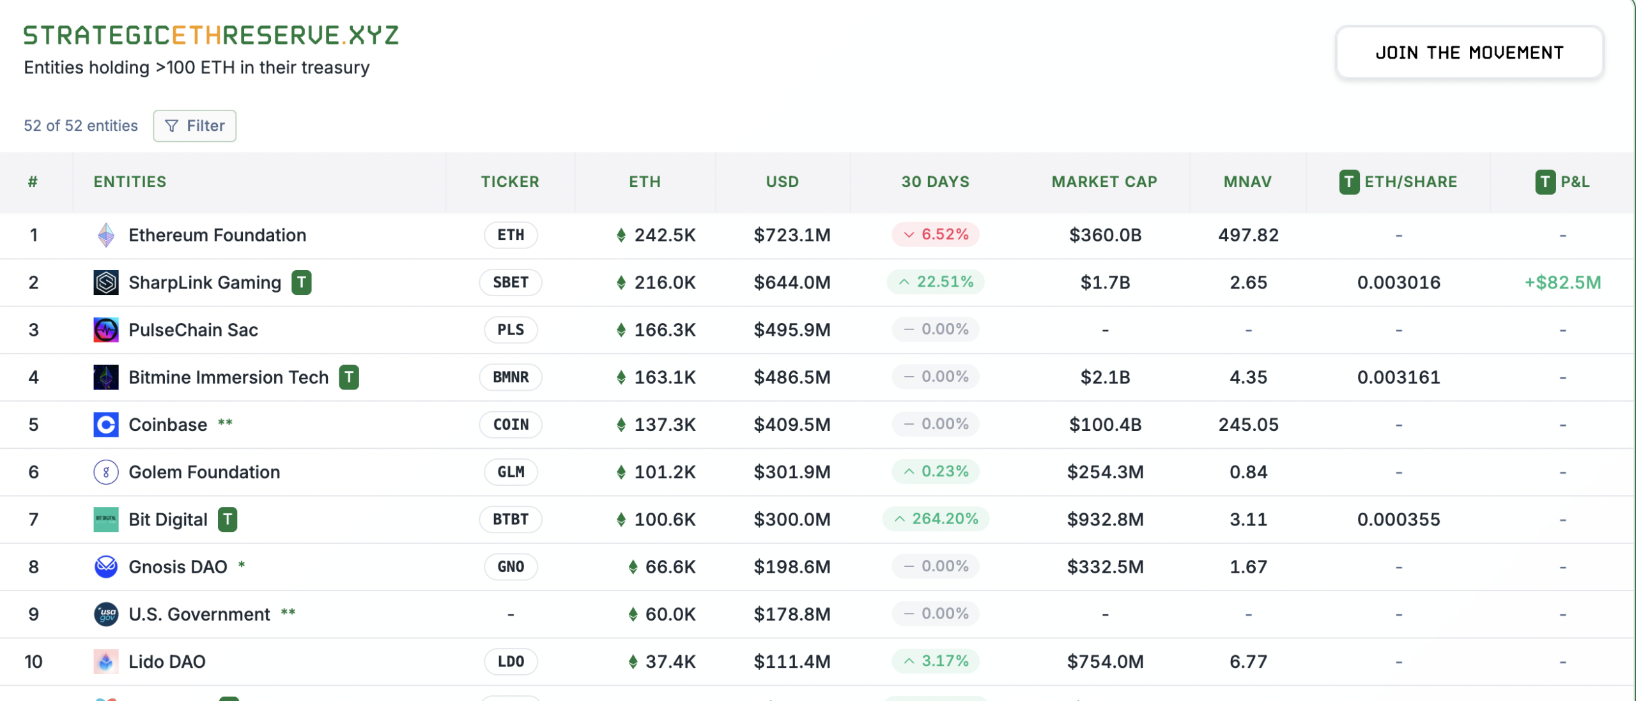This screenshot has width=1636, height=701.
Task: Click the JOIN THE MOVEMENT button
Action: point(1469,53)
